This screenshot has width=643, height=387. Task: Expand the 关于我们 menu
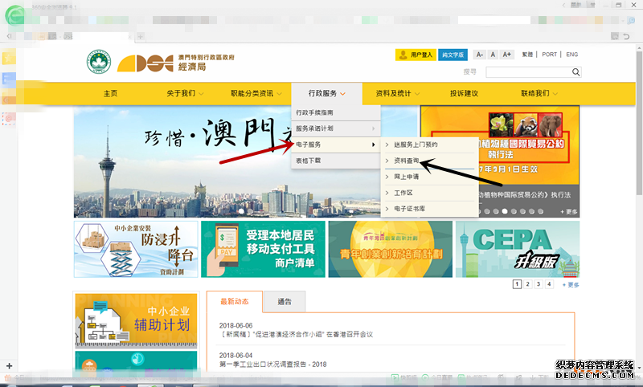tap(185, 93)
